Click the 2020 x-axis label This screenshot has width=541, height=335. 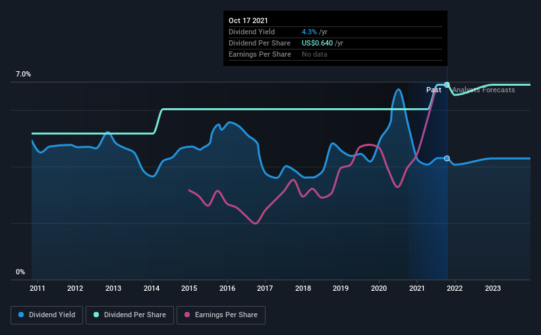coord(379,288)
